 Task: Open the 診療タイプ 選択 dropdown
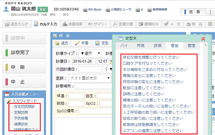[x=90, y=53]
